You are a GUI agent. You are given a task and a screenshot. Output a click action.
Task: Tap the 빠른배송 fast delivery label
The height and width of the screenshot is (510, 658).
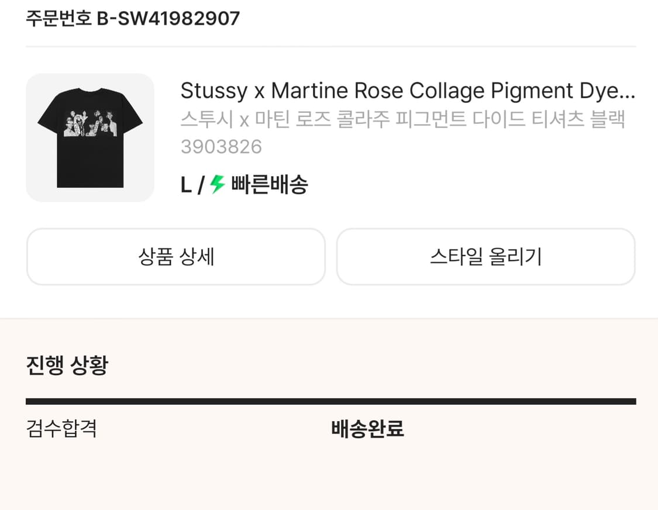click(x=270, y=185)
